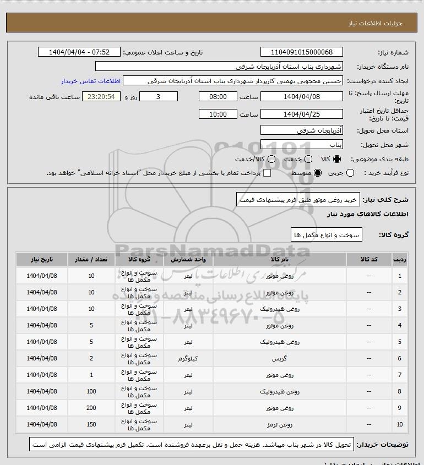Click the remaining days field showing 3
The height and width of the screenshot is (465, 424).
(159, 96)
